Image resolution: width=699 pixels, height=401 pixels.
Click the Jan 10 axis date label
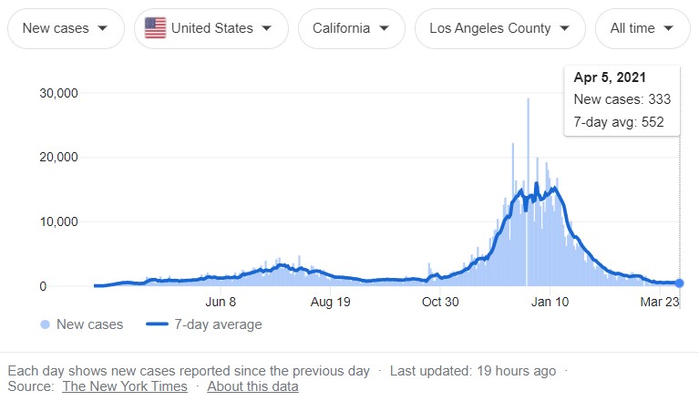coord(550,302)
